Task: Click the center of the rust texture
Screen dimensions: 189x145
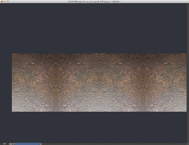Action: (x=99, y=83)
